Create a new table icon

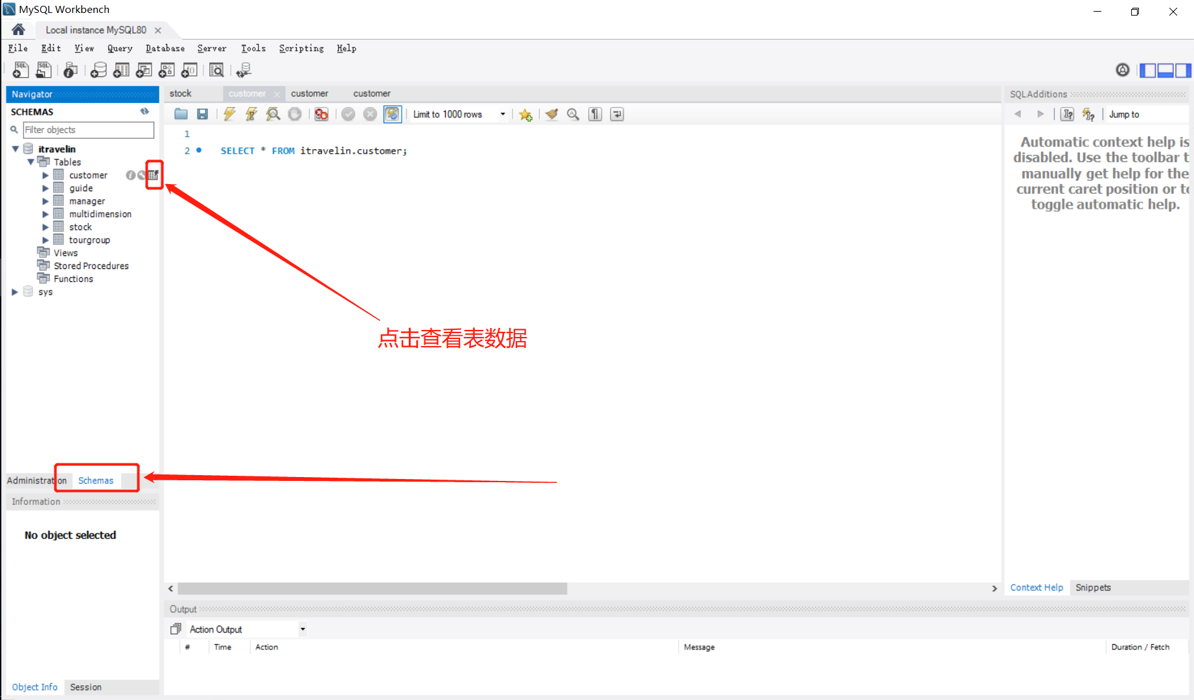121,69
